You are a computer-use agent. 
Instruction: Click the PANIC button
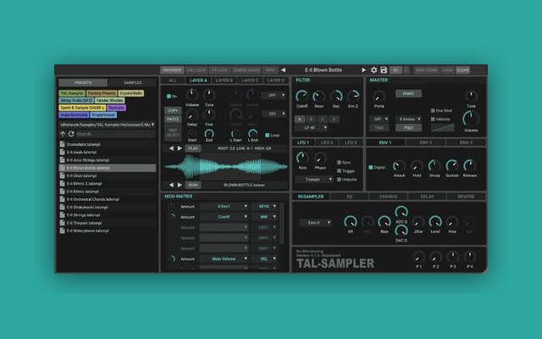pos(408,93)
